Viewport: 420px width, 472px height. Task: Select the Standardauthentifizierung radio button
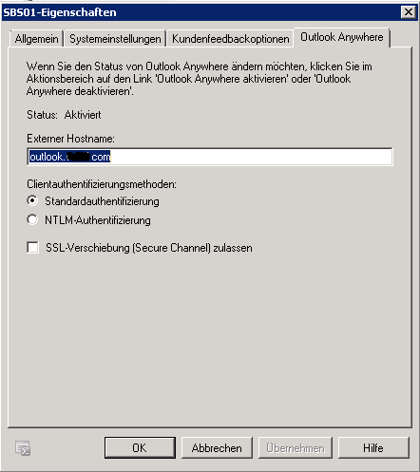coord(32,200)
